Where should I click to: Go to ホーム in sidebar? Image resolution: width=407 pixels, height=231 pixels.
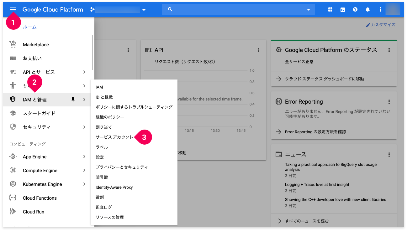tap(30, 27)
